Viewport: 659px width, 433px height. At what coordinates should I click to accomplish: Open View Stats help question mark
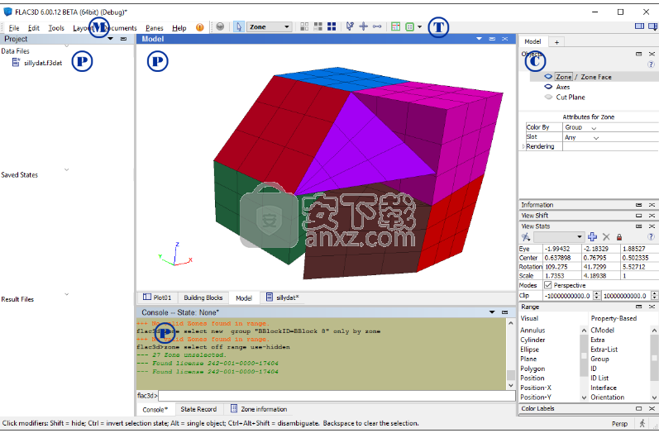click(651, 237)
